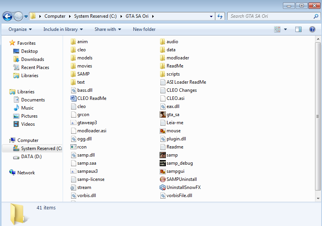322x226 pixels.
Task: Select Documents library in the sidebar
Action: [x=33, y=100]
